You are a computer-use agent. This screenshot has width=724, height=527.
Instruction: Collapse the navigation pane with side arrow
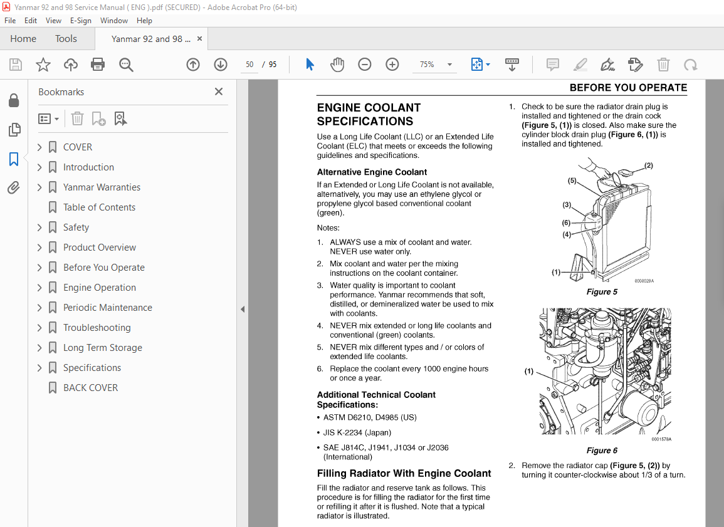point(243,309)
